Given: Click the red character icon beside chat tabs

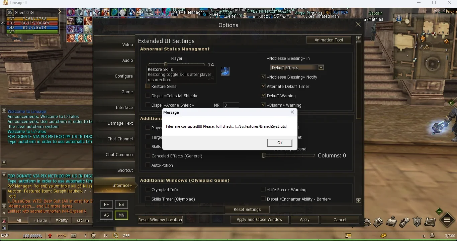Looking at the screenshot, I should pyautogui.click(x=4, y=221).
